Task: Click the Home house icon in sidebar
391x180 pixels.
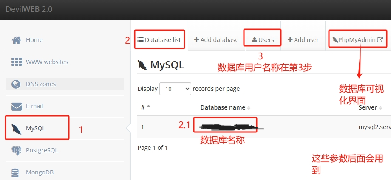Action: pos(16,40)
